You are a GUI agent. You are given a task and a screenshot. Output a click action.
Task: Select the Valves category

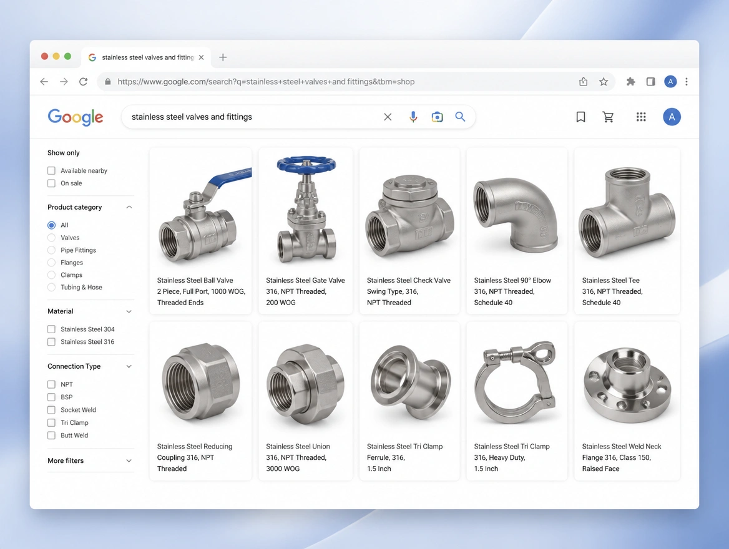tap(51, 238)
